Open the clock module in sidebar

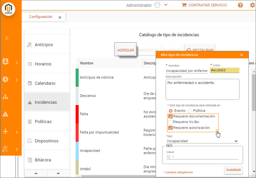[5, 79]
